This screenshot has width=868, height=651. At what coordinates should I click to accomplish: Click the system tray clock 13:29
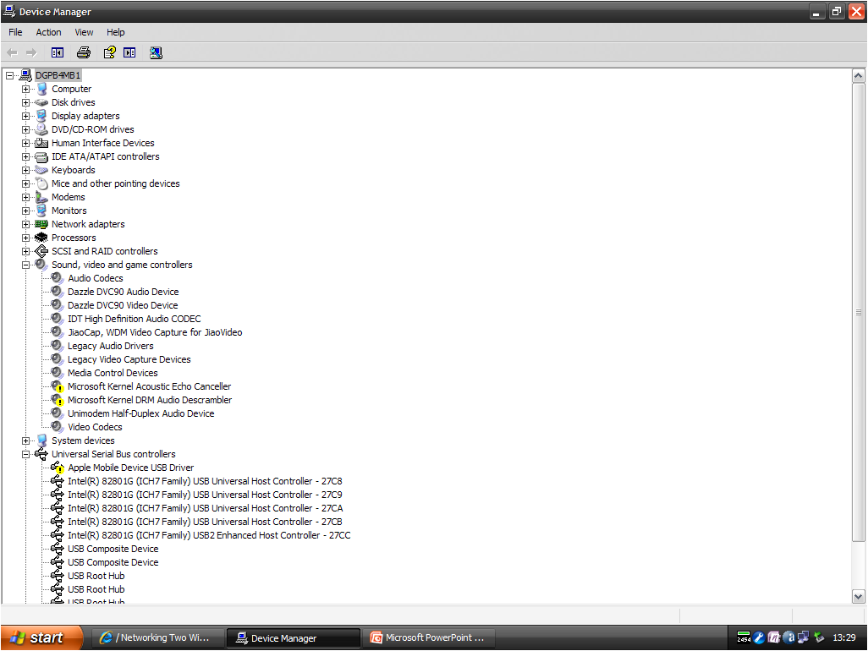(x=843, y=637)
